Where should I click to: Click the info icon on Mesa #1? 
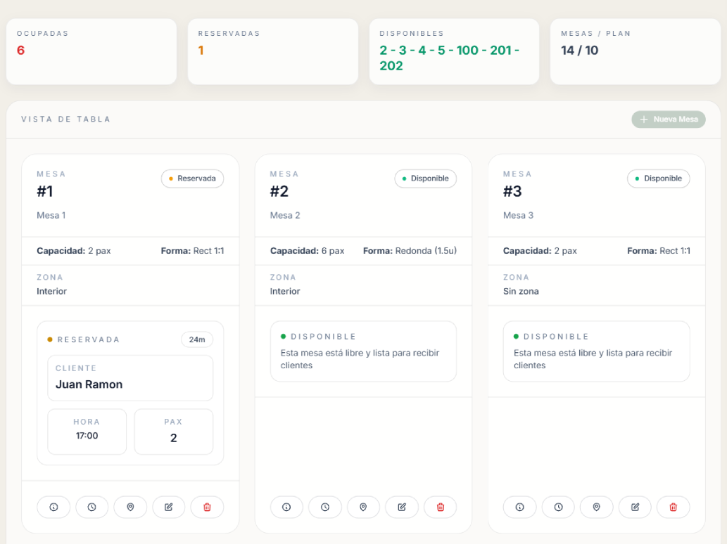[x=53, y=507]
